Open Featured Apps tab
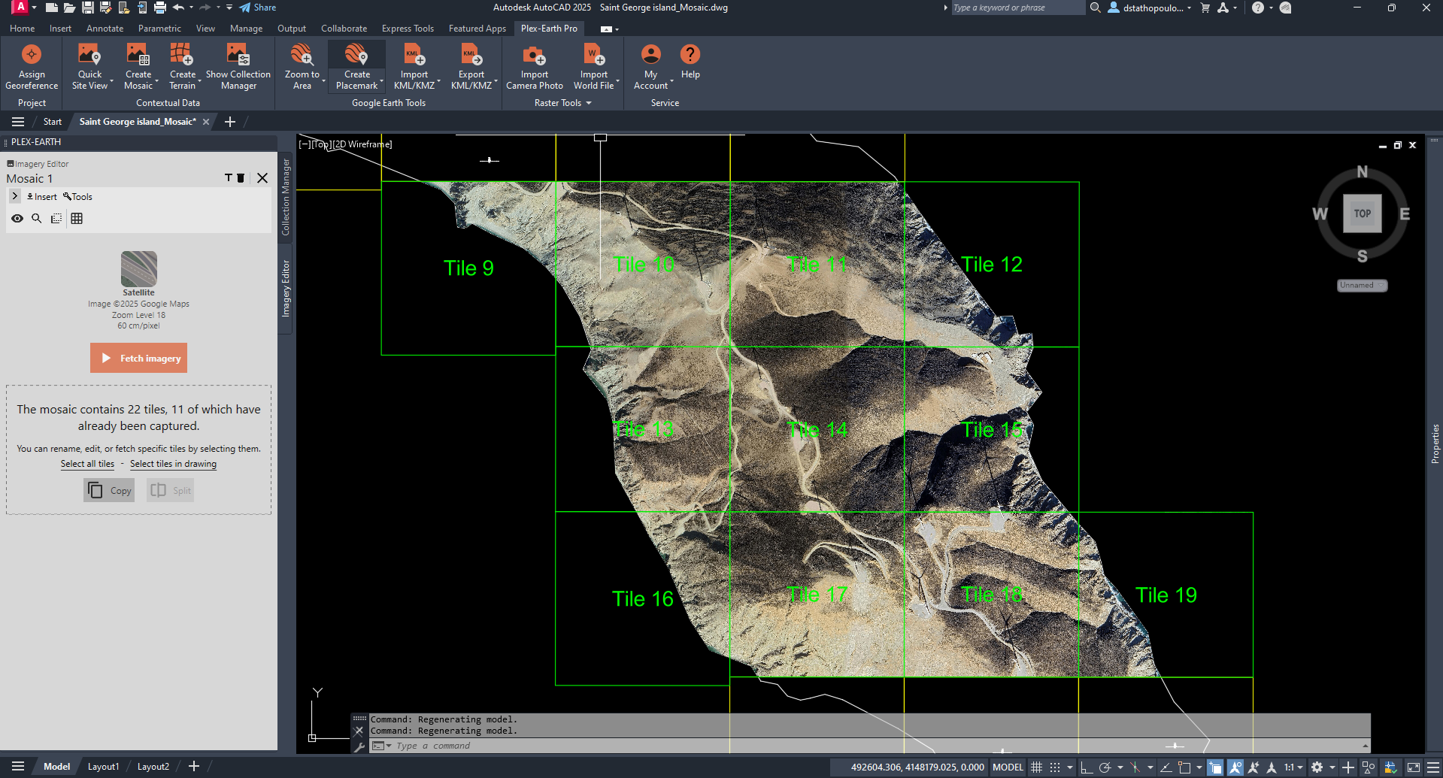Viewport: 1443px width, 778px height. point(477,29)
